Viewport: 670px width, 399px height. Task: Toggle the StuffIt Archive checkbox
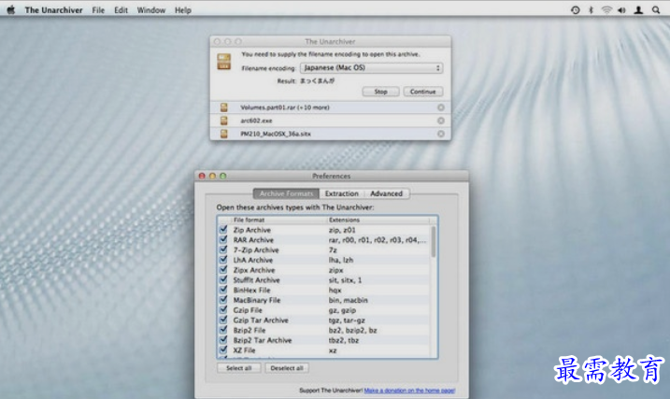pyautogui.click(x=223, y=279)
